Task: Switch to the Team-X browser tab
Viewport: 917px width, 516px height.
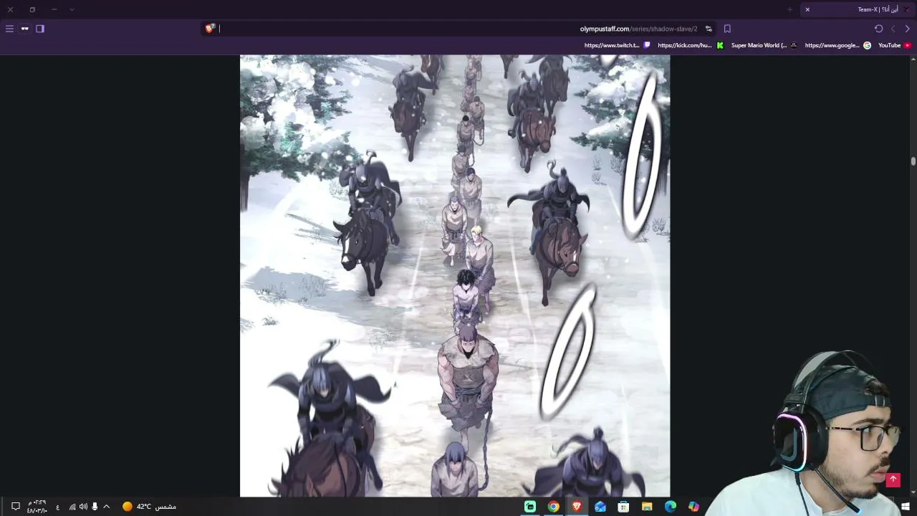Action: 856,9
